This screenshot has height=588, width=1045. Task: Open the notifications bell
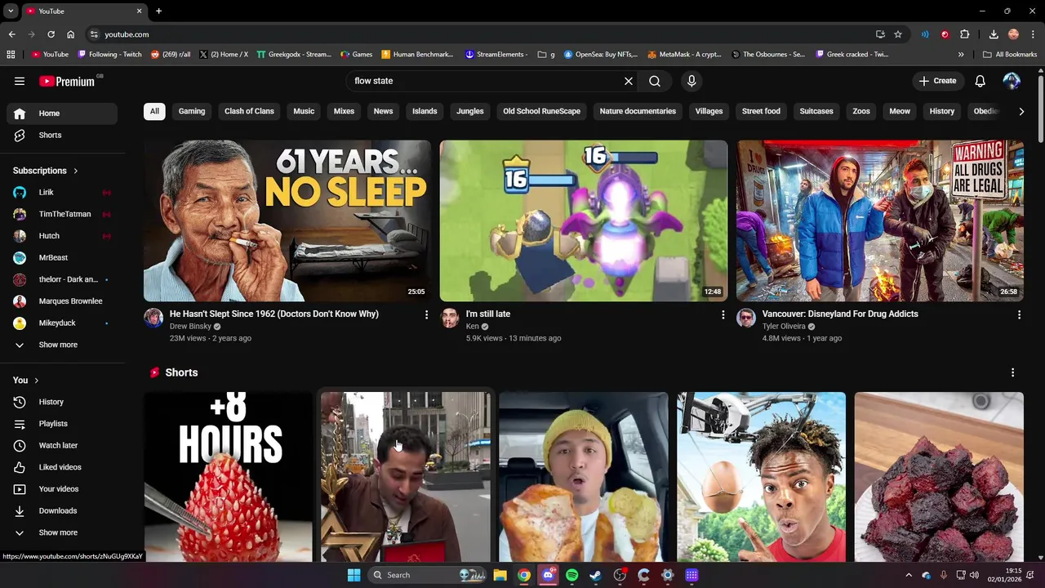pos(981,81)
